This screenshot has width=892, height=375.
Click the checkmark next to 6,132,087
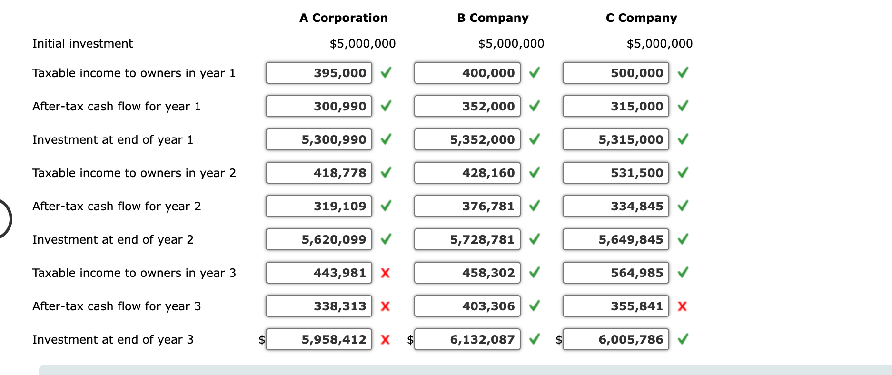click(x=534, y=339)
